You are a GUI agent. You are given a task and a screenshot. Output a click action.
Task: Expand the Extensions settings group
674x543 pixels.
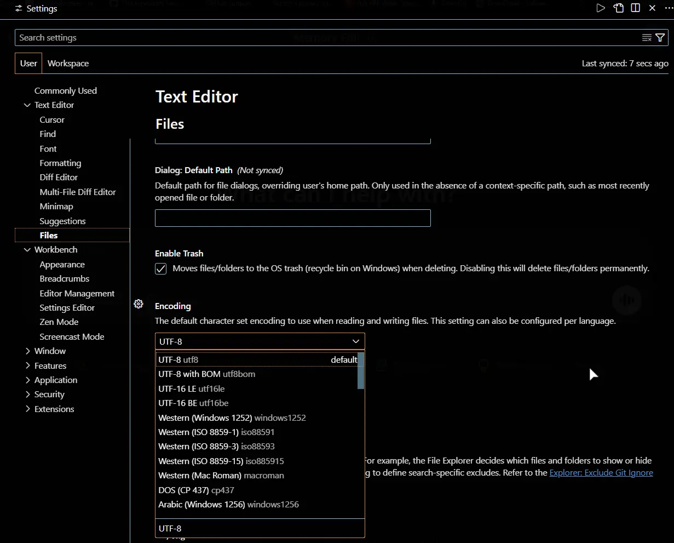(27, 409)
